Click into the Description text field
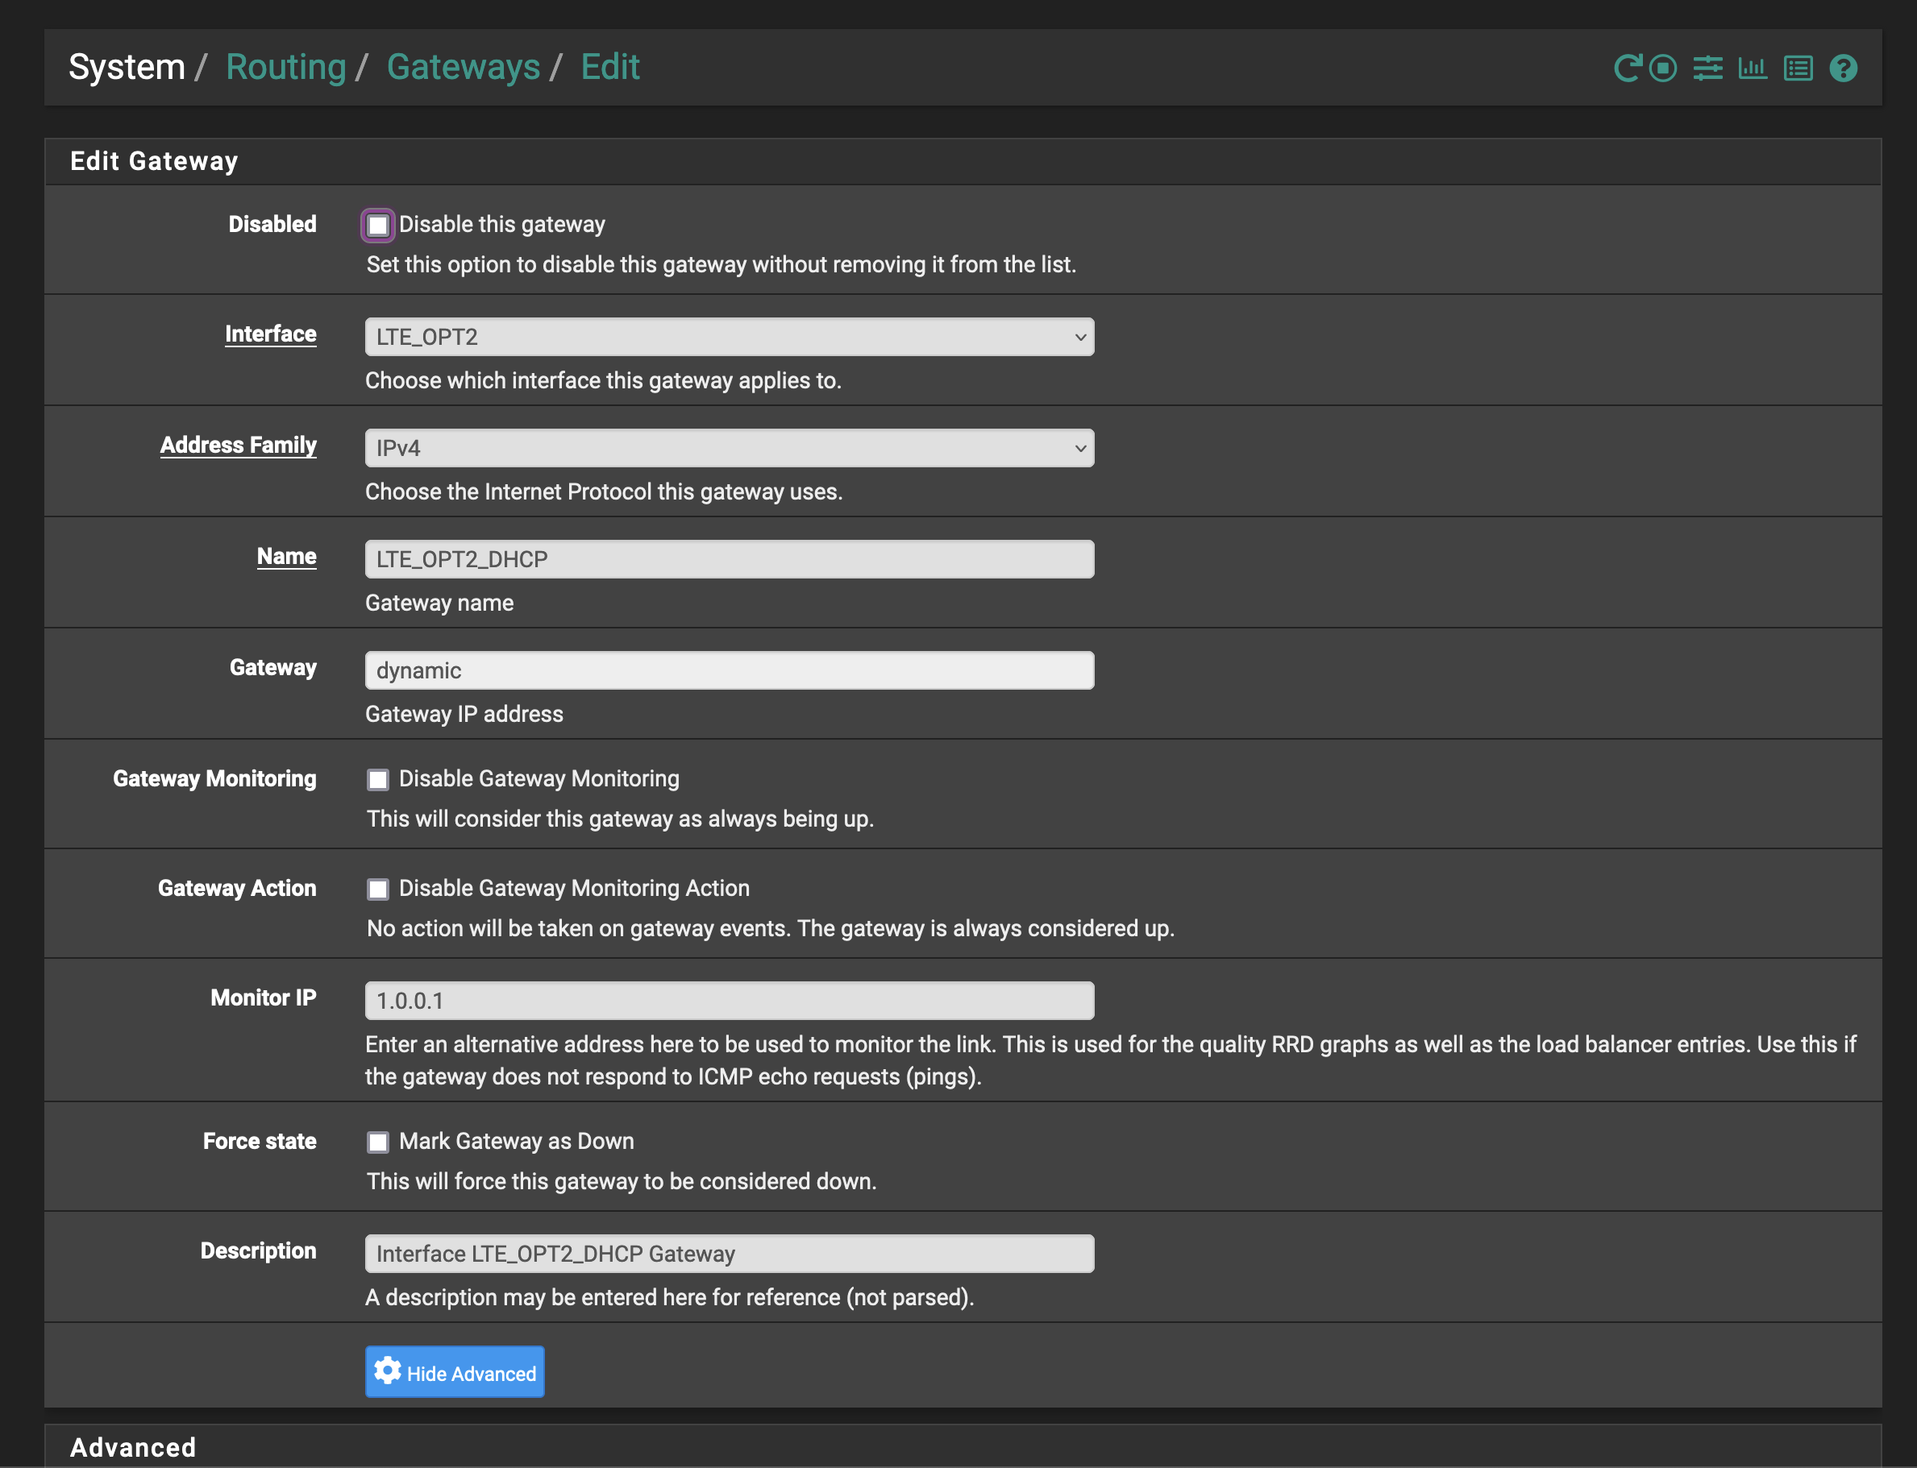This screenshot has width=1917, height=1468. tap(729, 1254)
